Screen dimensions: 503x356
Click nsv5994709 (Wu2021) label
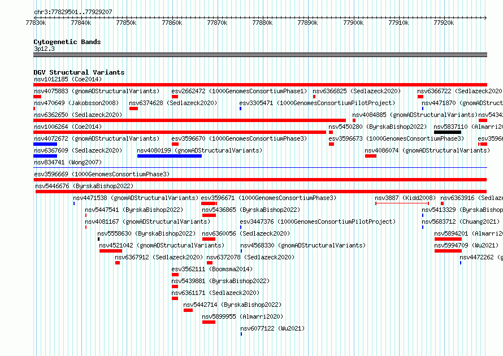pyautogui.click(x=466, y=245)
